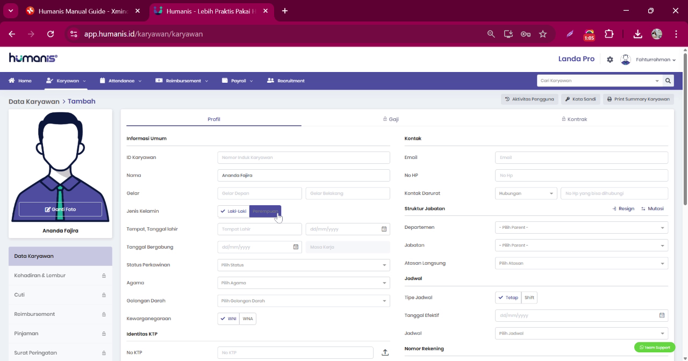Switch to Humanis Manual Guide browser tab
Screen dimensions: 688x361
83,11
